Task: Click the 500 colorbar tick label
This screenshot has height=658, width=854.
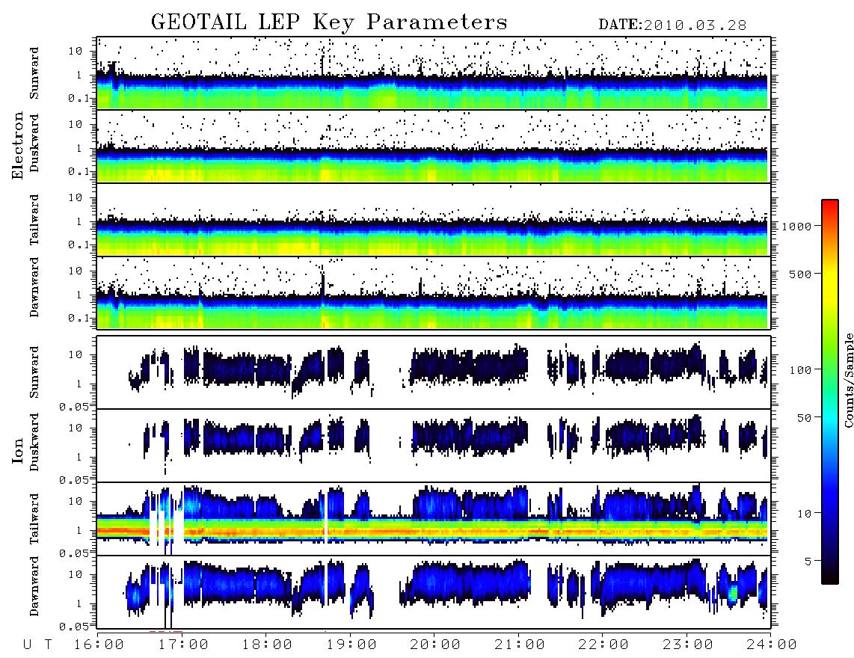Action: 801,274
